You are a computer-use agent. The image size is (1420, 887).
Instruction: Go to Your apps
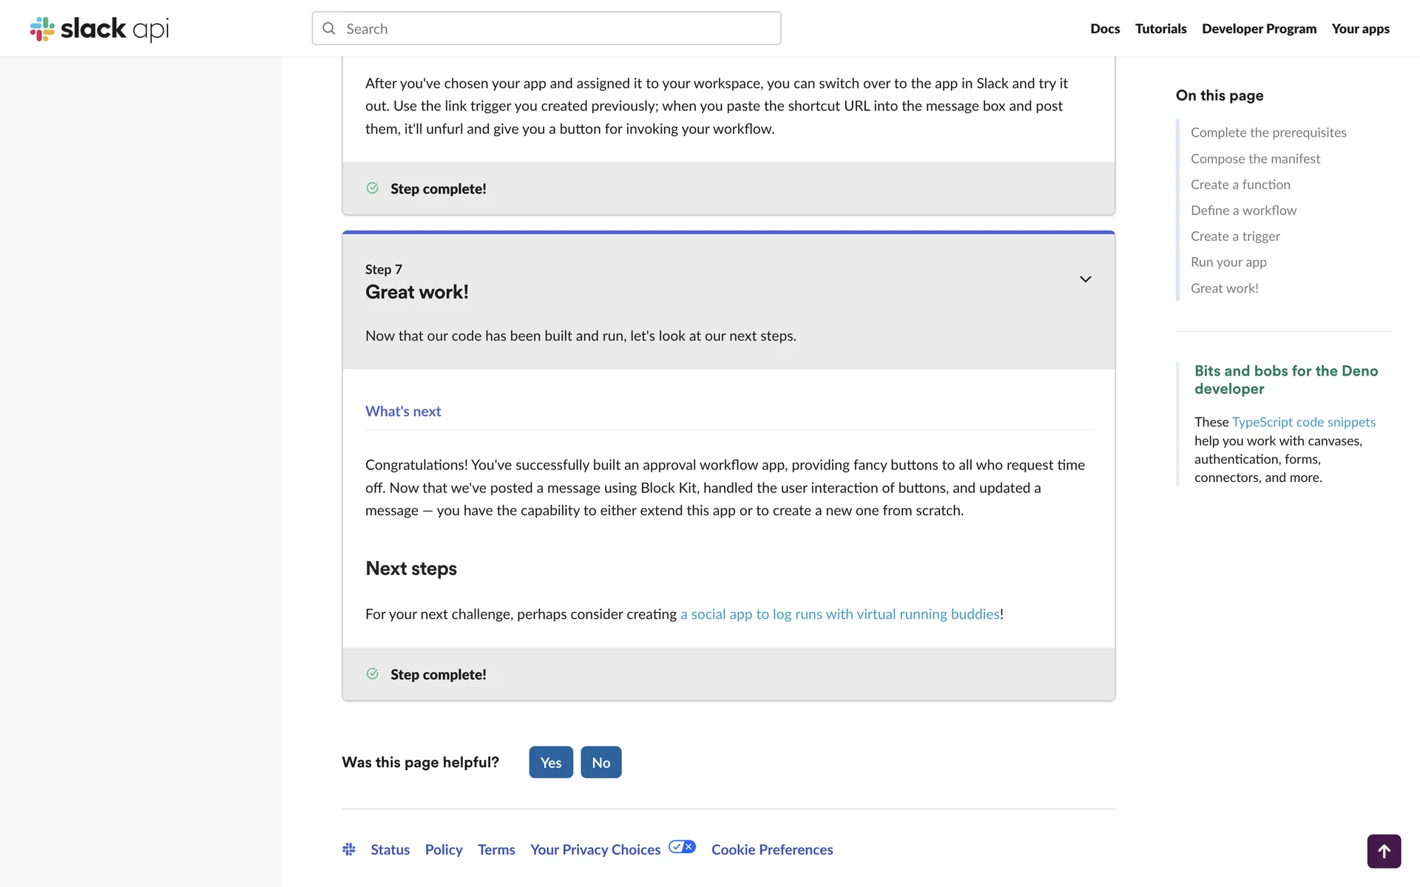click(1360, 29)
